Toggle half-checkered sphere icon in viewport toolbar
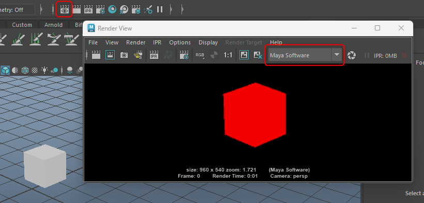The image size is (424, 203). click(x=15, y=70)
